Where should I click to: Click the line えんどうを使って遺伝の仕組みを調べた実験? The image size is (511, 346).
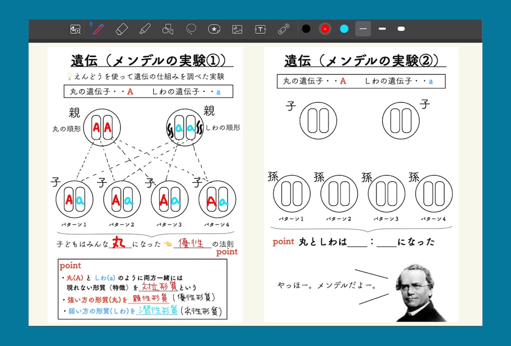[x=150, y=76]
